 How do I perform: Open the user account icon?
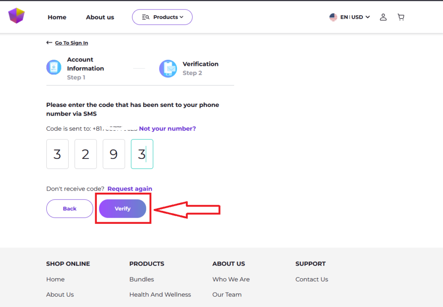click(383, 17)
